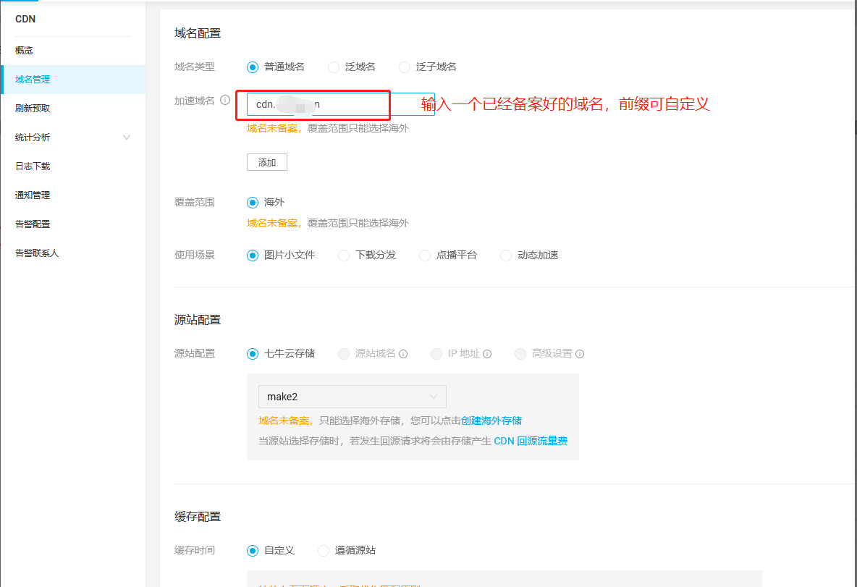The image size is (857, 587).
Task: Click the CDN title in the sidebar
Action: pos(25,19)
